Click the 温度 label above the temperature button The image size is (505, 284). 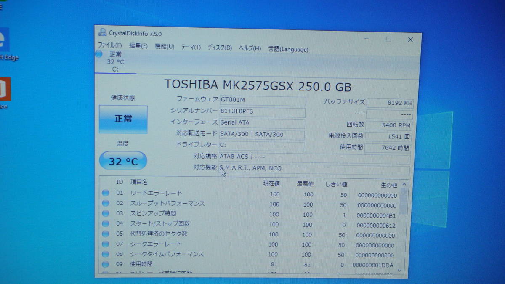coord(122,144)
